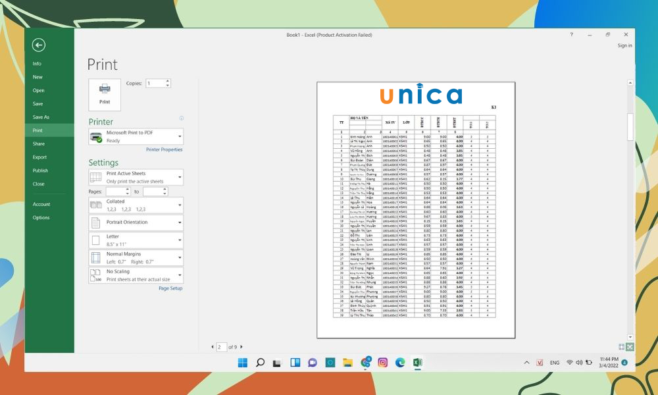The height and width of the screenshot is (395, 658).
Task: Select the Print menu item
Action: (x=49, y=130)
